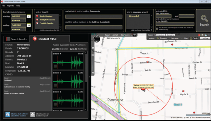211x121 pixels.
Task: Adjust the starting time 12:00 AM stepper
Action: click(24, 20)
